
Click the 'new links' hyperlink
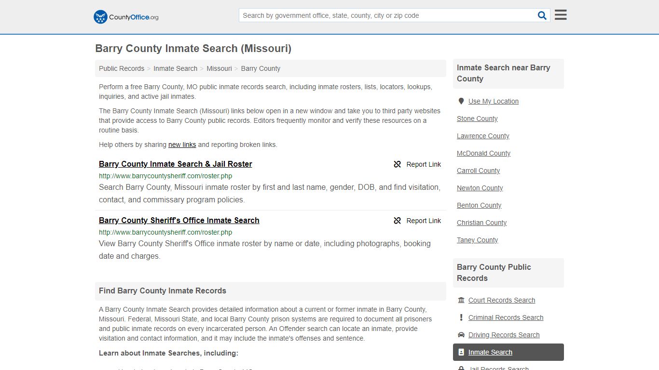click(x=182, y=145)
